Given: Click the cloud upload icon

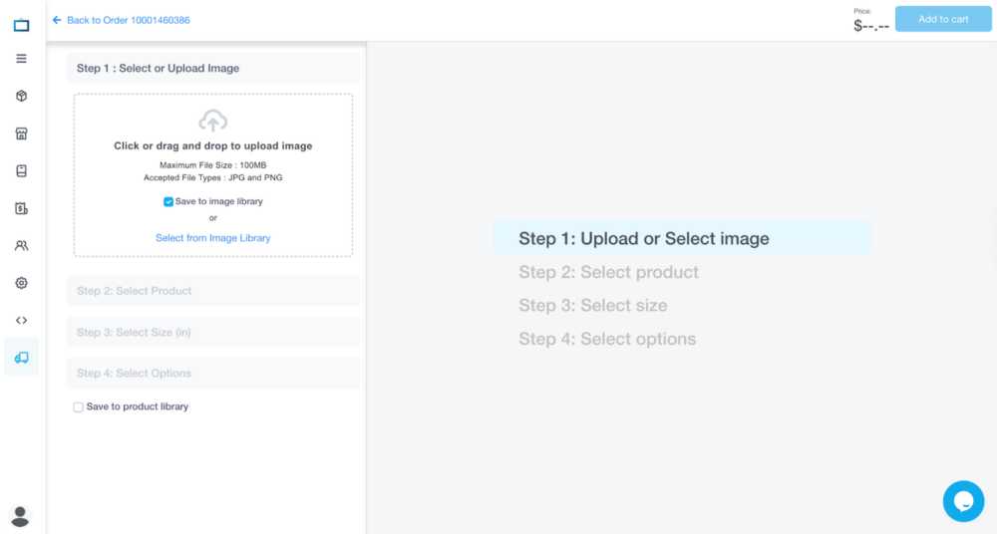Looking at the screenshot, I should click(x=212, y=122).
